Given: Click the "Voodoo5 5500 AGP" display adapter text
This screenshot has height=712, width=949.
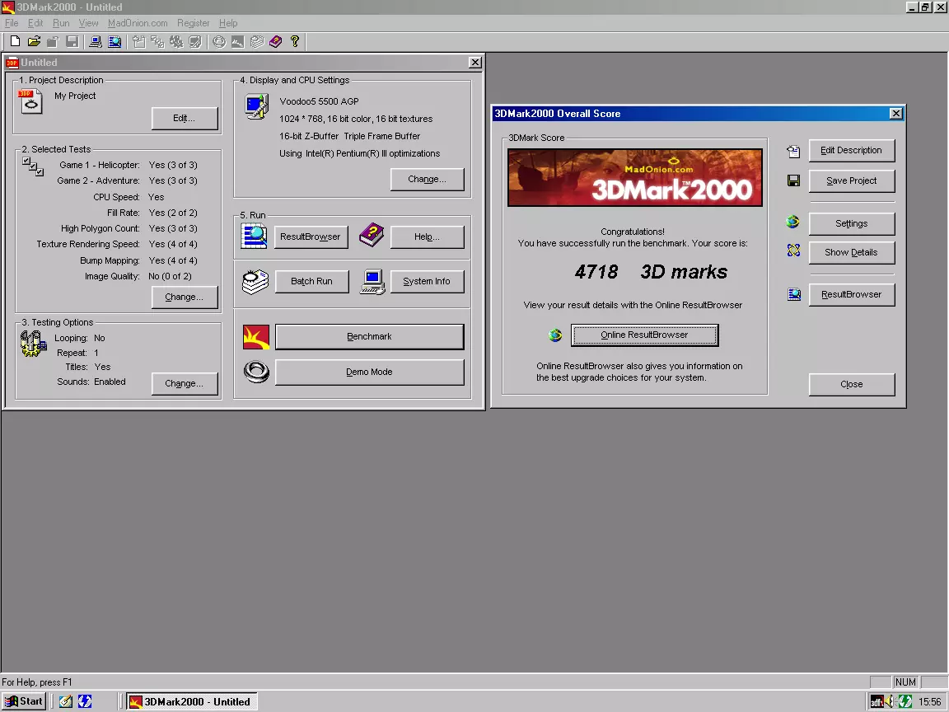Looking at the screenshot, I should click(x=319, y=101).
